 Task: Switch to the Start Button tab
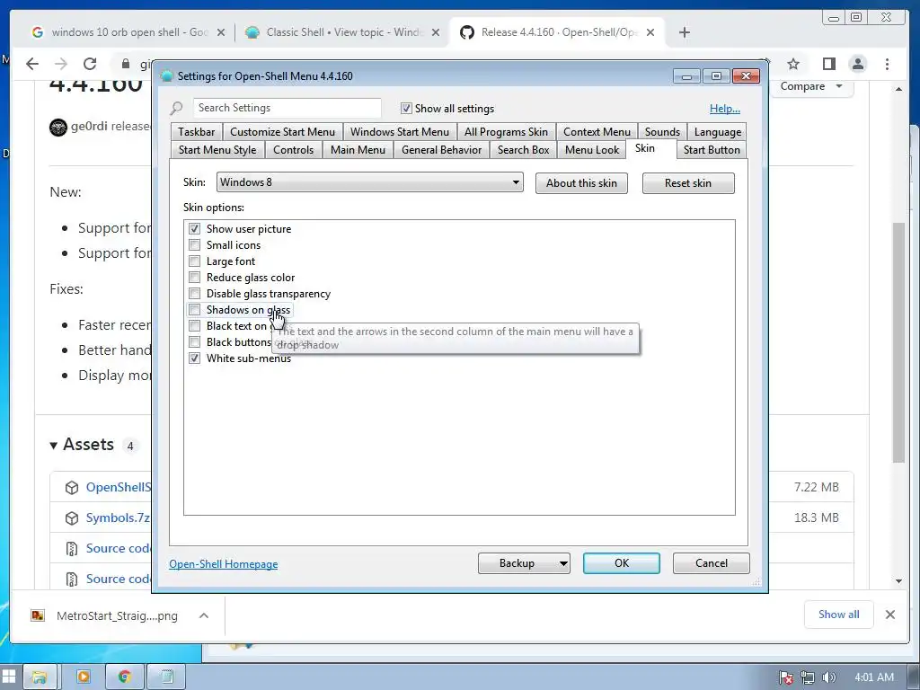(x=712, y=150)
